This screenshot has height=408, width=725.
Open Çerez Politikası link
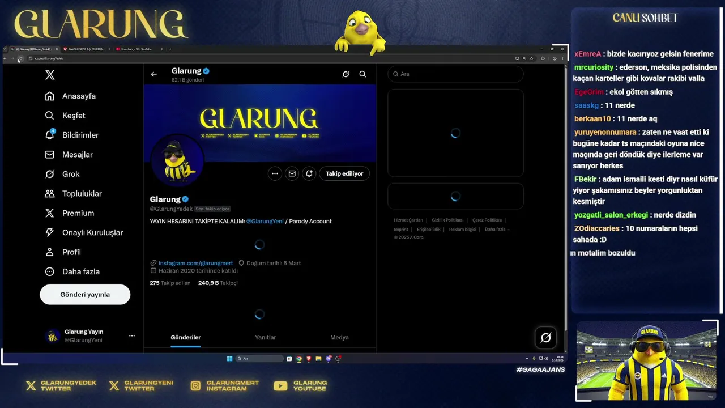pos(487,220)
